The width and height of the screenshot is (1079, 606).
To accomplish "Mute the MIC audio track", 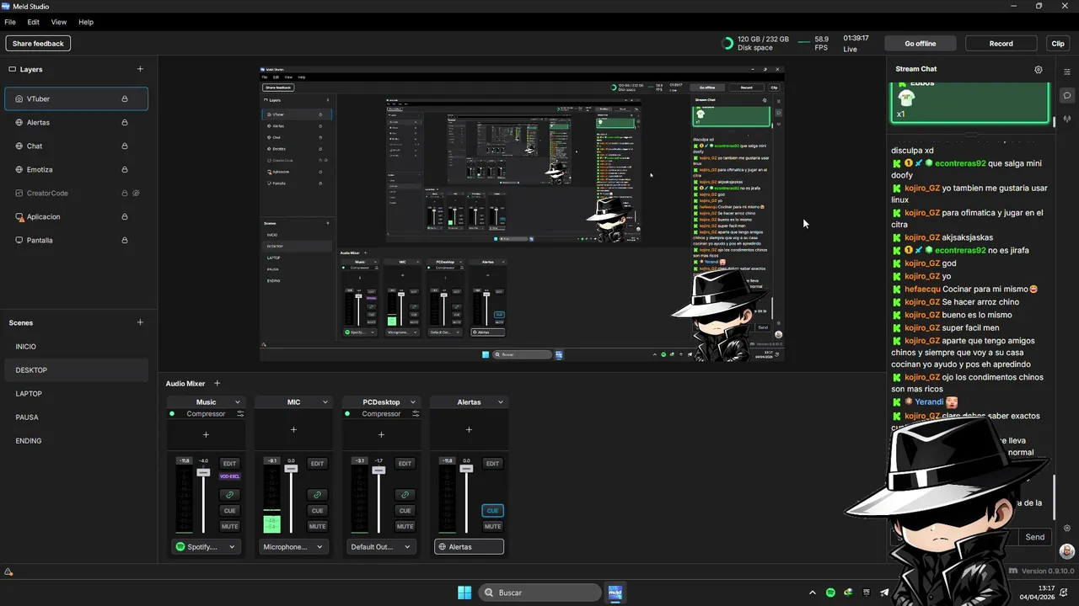I will (x=317, y=526).
